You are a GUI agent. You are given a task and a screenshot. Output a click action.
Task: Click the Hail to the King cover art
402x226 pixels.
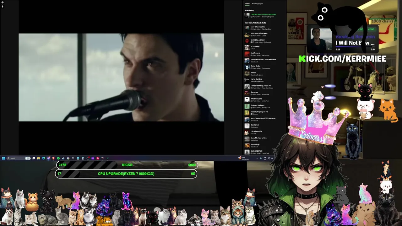[247, 80]
